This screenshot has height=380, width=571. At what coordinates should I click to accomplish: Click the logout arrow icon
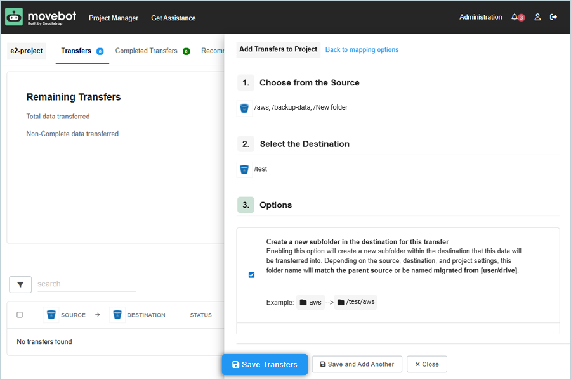click(x=554, y=17)
